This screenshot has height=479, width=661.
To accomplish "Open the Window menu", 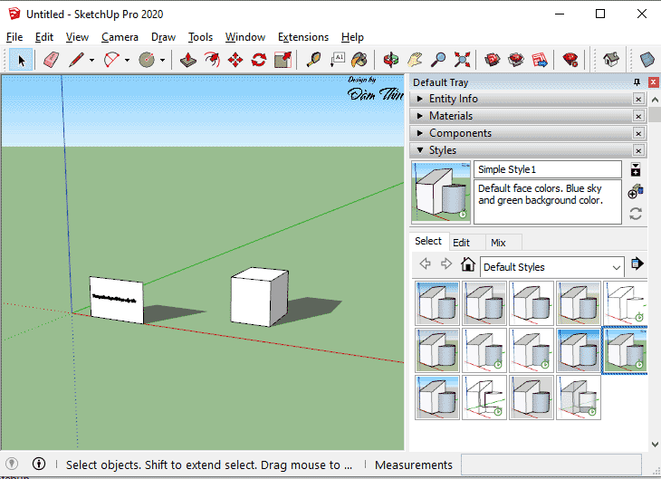I will (244, 37).
